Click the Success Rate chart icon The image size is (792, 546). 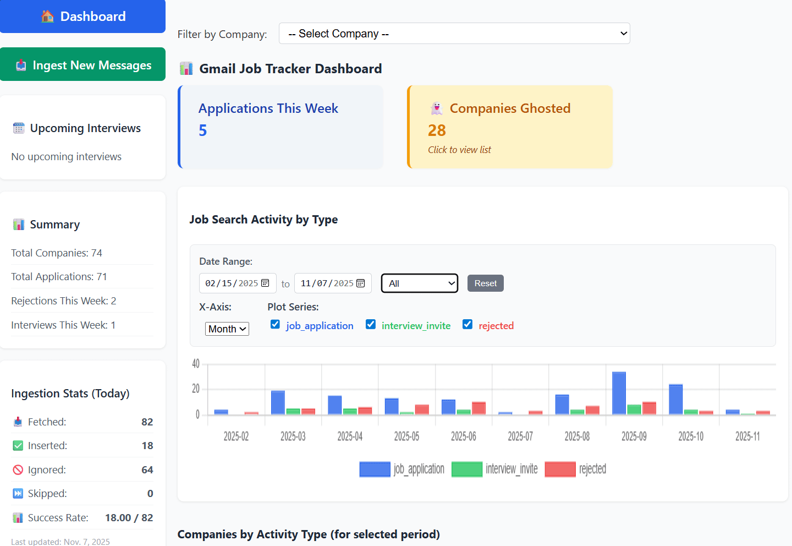[18, 518]
